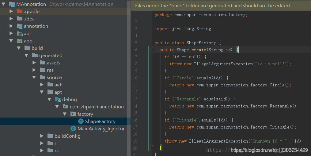Viewport: 311px width, 156px height.
Task: Click the apt folder icon
Action: click(x=50, y=92)
